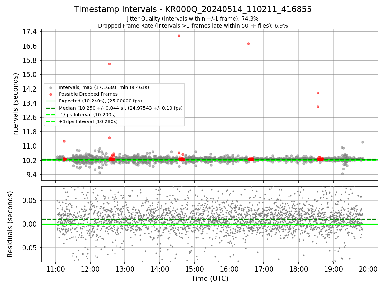
Task: Click the 15.8 y-axis tick label
Action: point(30,61)
